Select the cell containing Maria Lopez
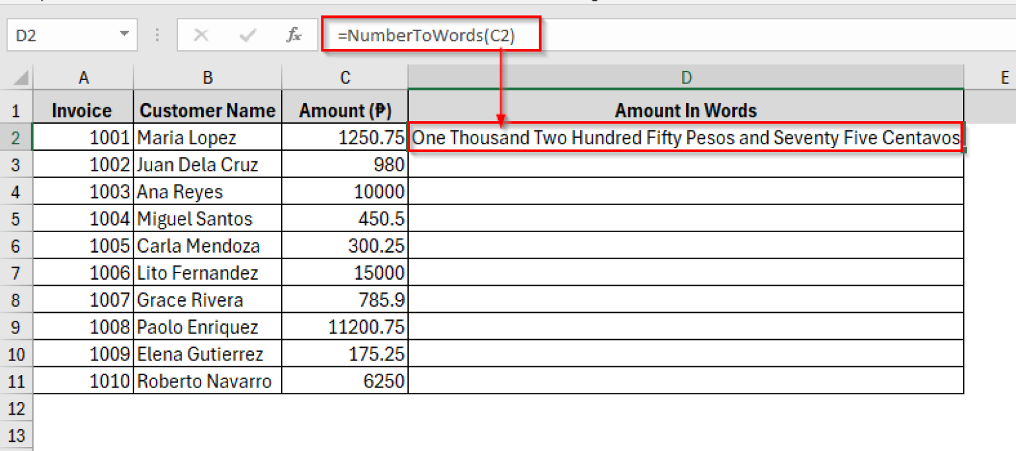 (207, 137)
